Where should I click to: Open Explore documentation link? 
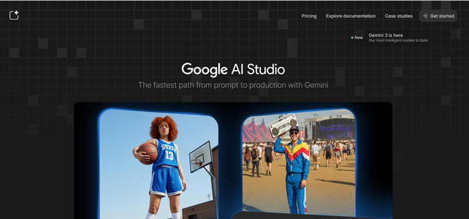coord(351,16)
